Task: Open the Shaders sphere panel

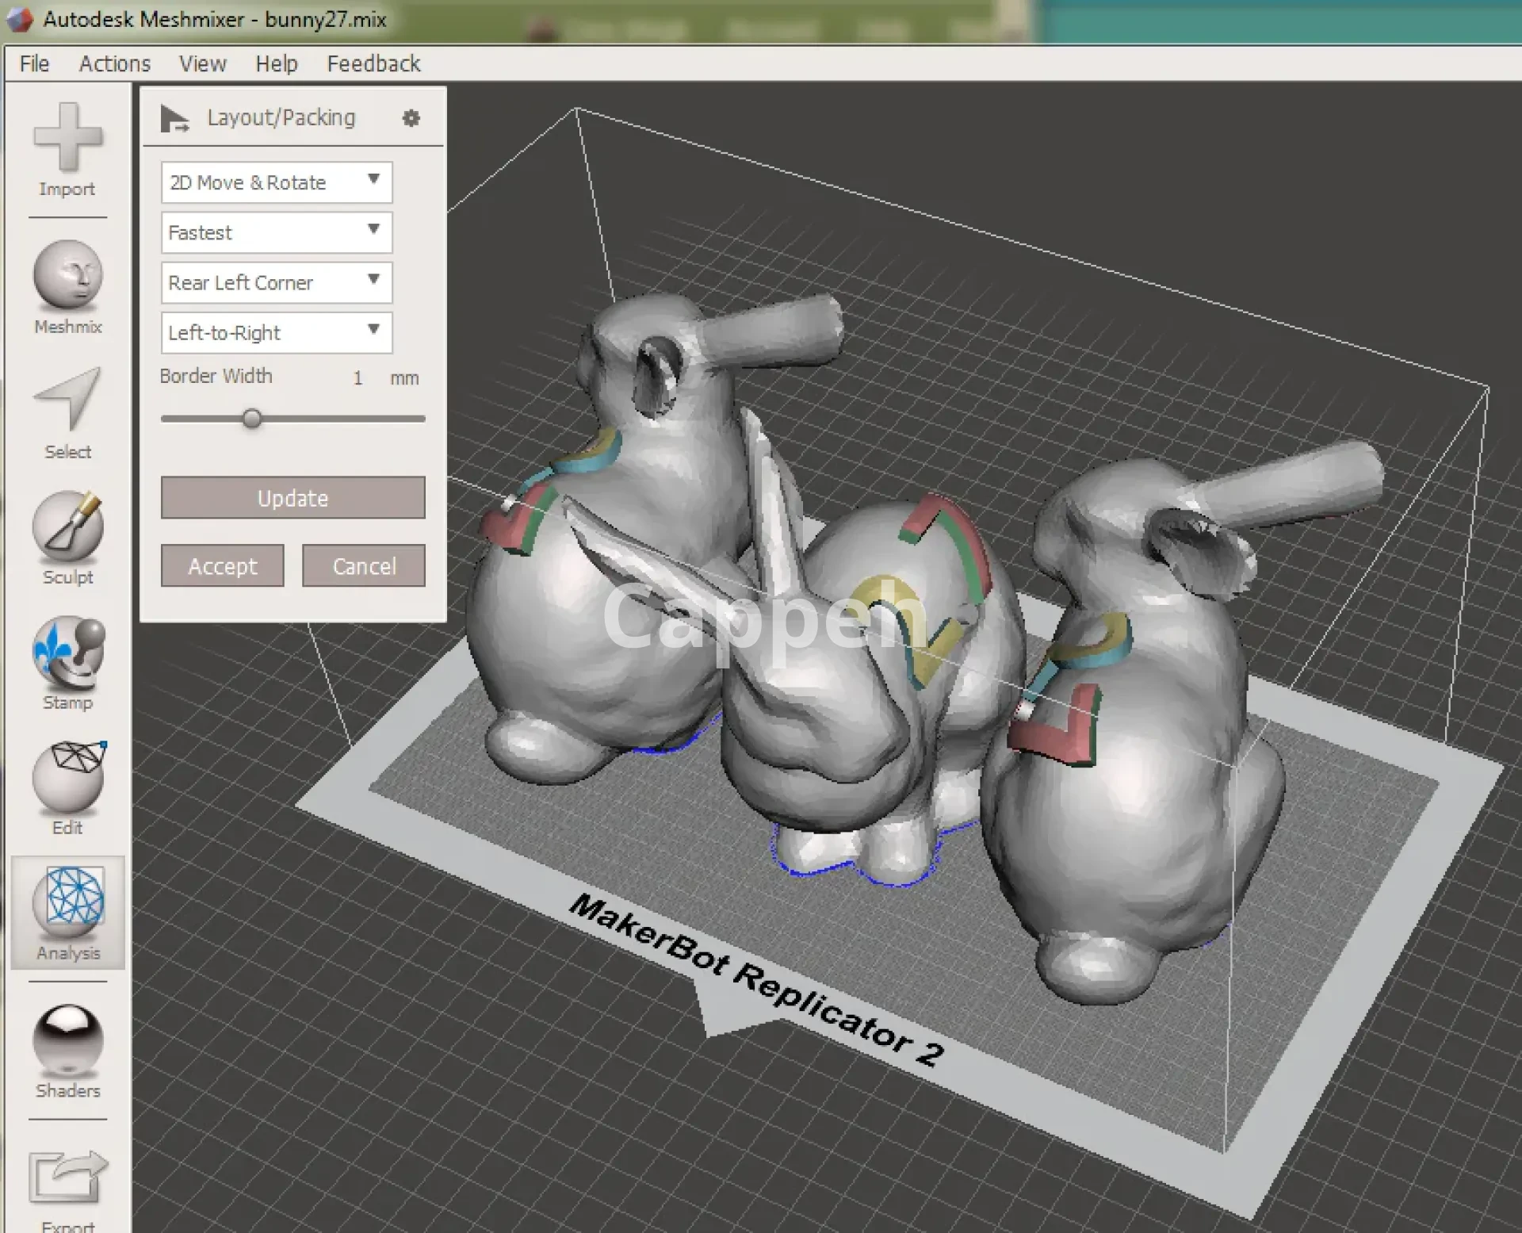Action: (67, 1040)
